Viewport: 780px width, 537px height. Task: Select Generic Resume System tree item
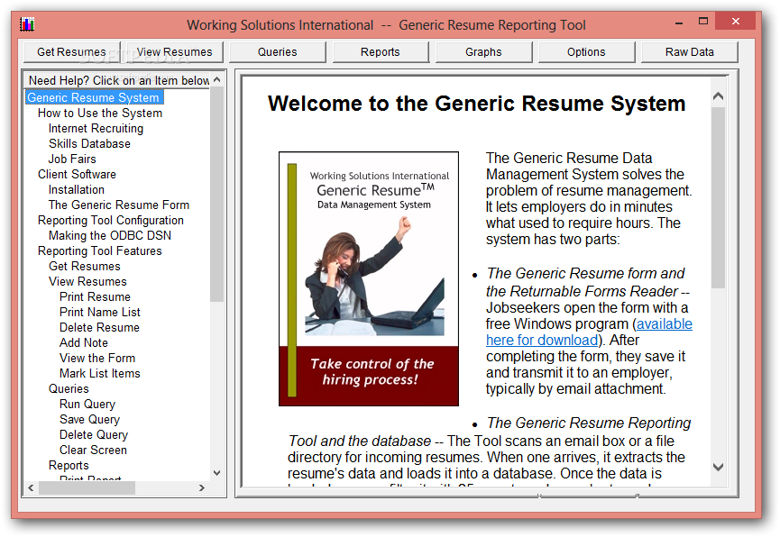pos(94,97)
